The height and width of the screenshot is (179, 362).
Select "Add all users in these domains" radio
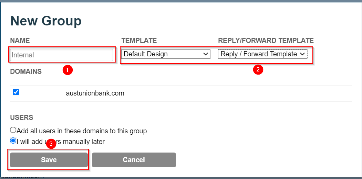[x=13, y=131]
